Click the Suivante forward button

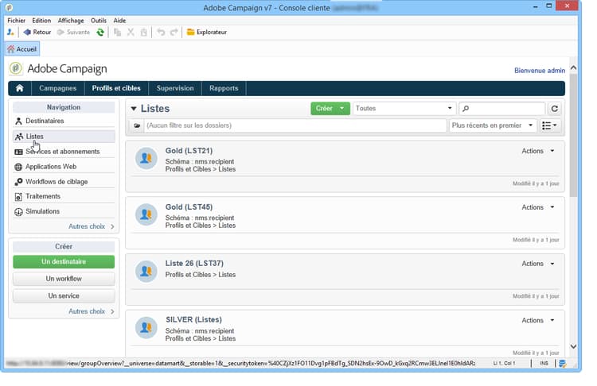pos(73,33)
